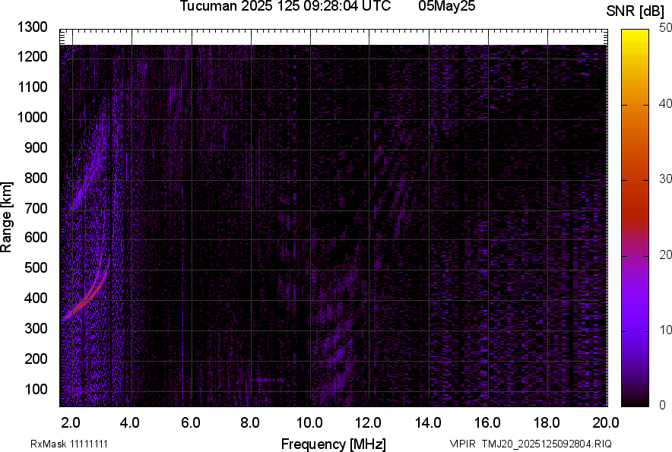This screenshot has height=452, width=672.
Task: Click the colorbar tick label '0'
Action: pyautogui.click(x=663, y=405)
